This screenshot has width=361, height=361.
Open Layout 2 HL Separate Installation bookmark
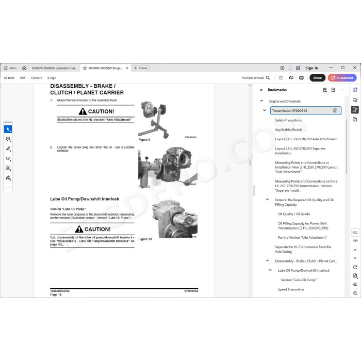[300, 151]
